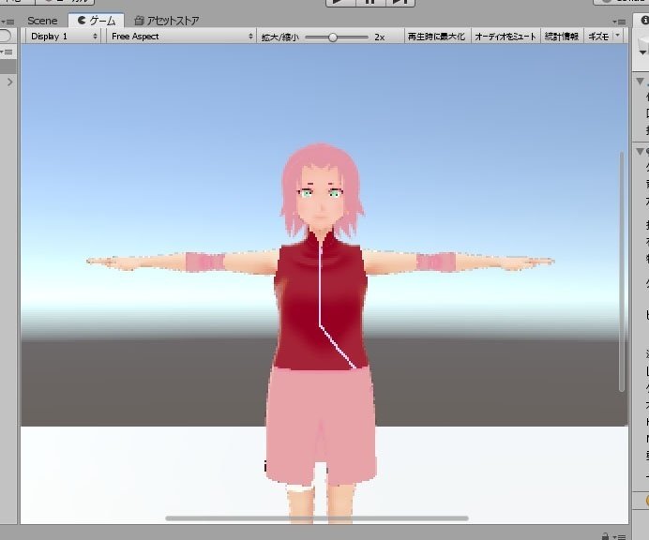Toggle 再生時に最大化 option
This screenshot has height=540, width=649.
point(437,37)
